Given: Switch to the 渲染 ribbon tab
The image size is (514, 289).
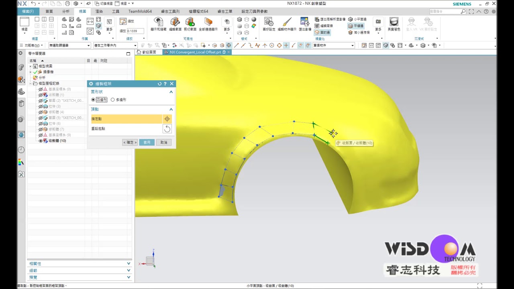Looking at the screenshot, I should [x=99, y=11].
